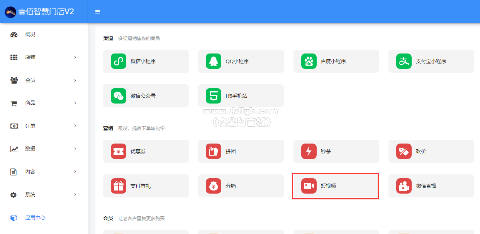The width and height of the screenshot is (480, 234).
Task: Click the H5手机站 HTML5 icon
Action: coord(214,96)
